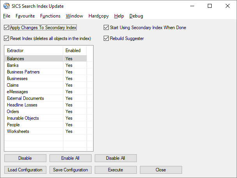Click the Save Configuration button
Screen dimensions: 237x178
[71, 170]
